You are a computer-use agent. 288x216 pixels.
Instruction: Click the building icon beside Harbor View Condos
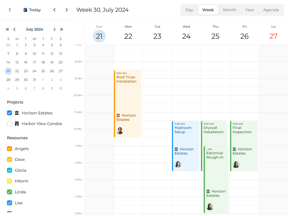click(x=17, y=124)
